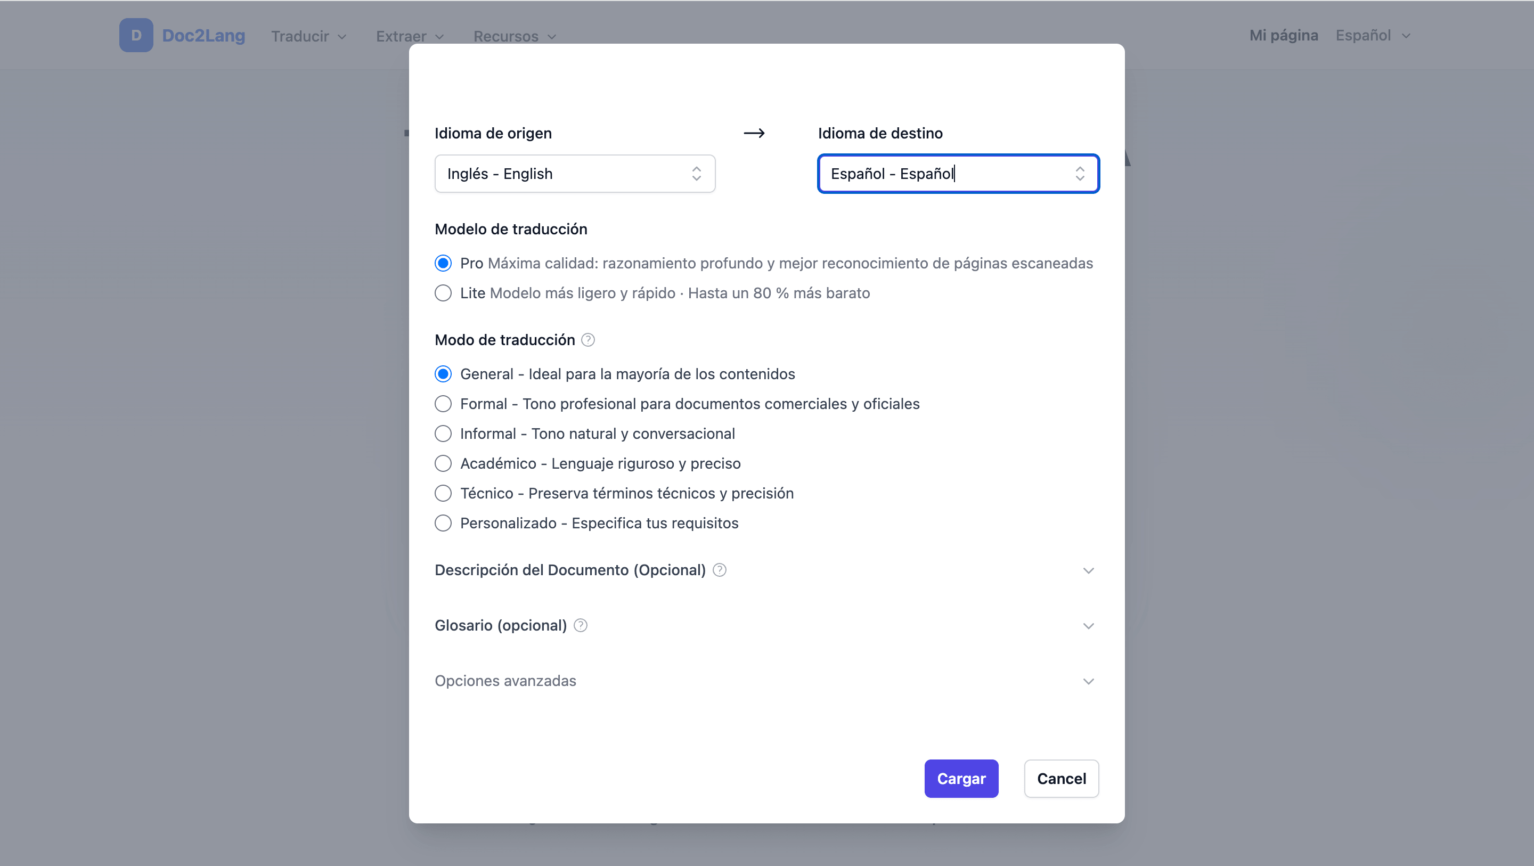The width and height of the screenshot is (1534, 866).
Task: Go to Mi página
Action: click(x=1283, y=36)
